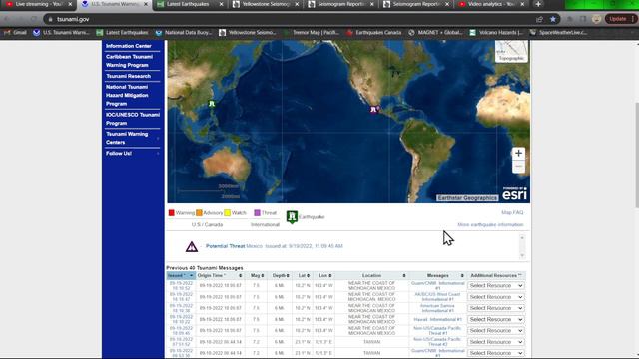The height and width of the screenshot is (359, 639).
Task: Click the browser profile avatar
Action: point(597,19)
